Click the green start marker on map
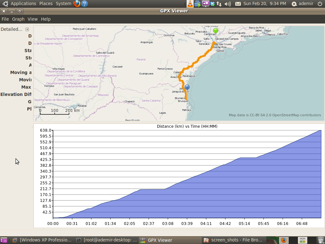 [x=216, y=30]
